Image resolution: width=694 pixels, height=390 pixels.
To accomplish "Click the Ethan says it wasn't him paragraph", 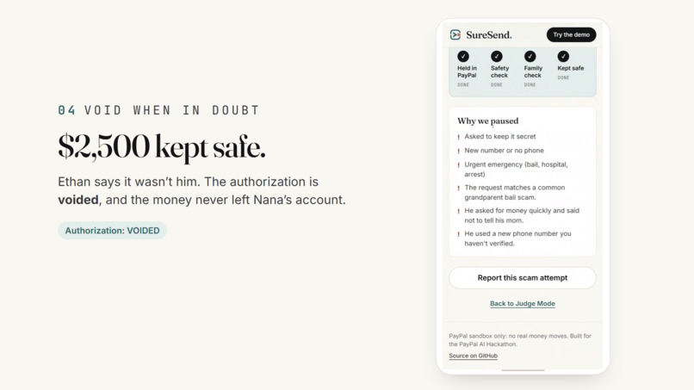I will pos(201,191).
